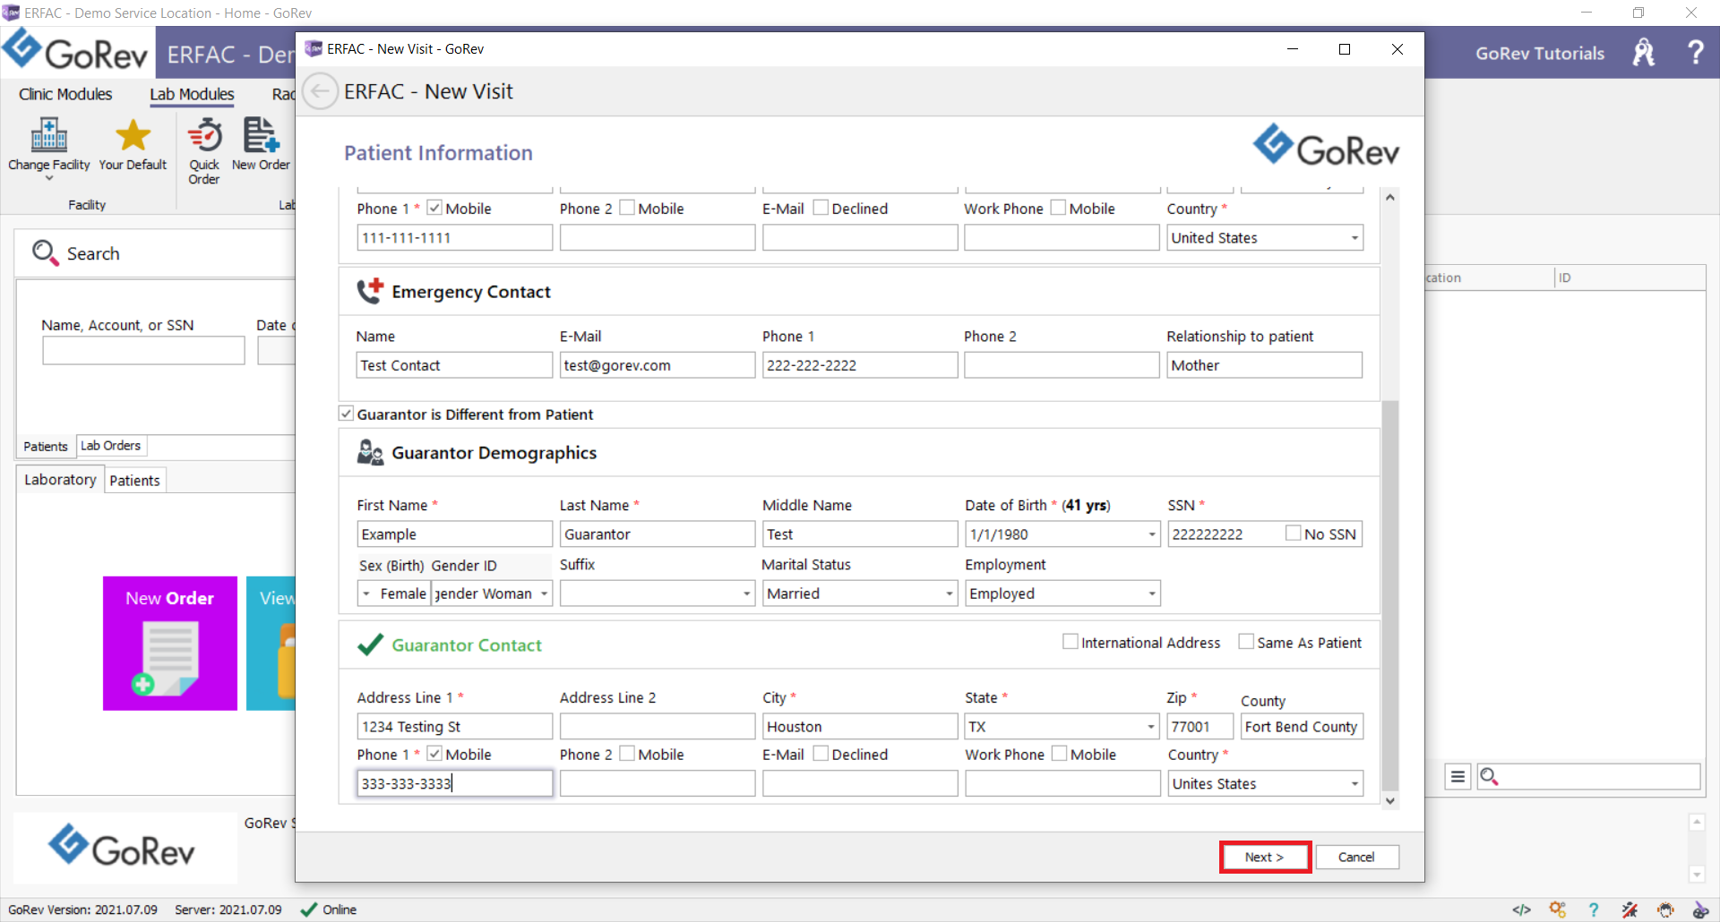Click the gears icon in status bar
This screenshot has width=1720, height=922.
click(1558, 909)
